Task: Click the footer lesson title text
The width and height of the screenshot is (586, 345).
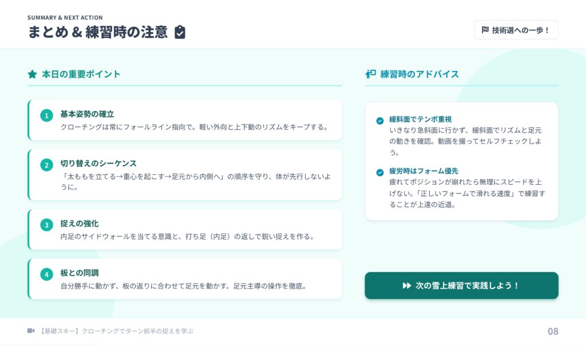Action: tap(117, 331)
